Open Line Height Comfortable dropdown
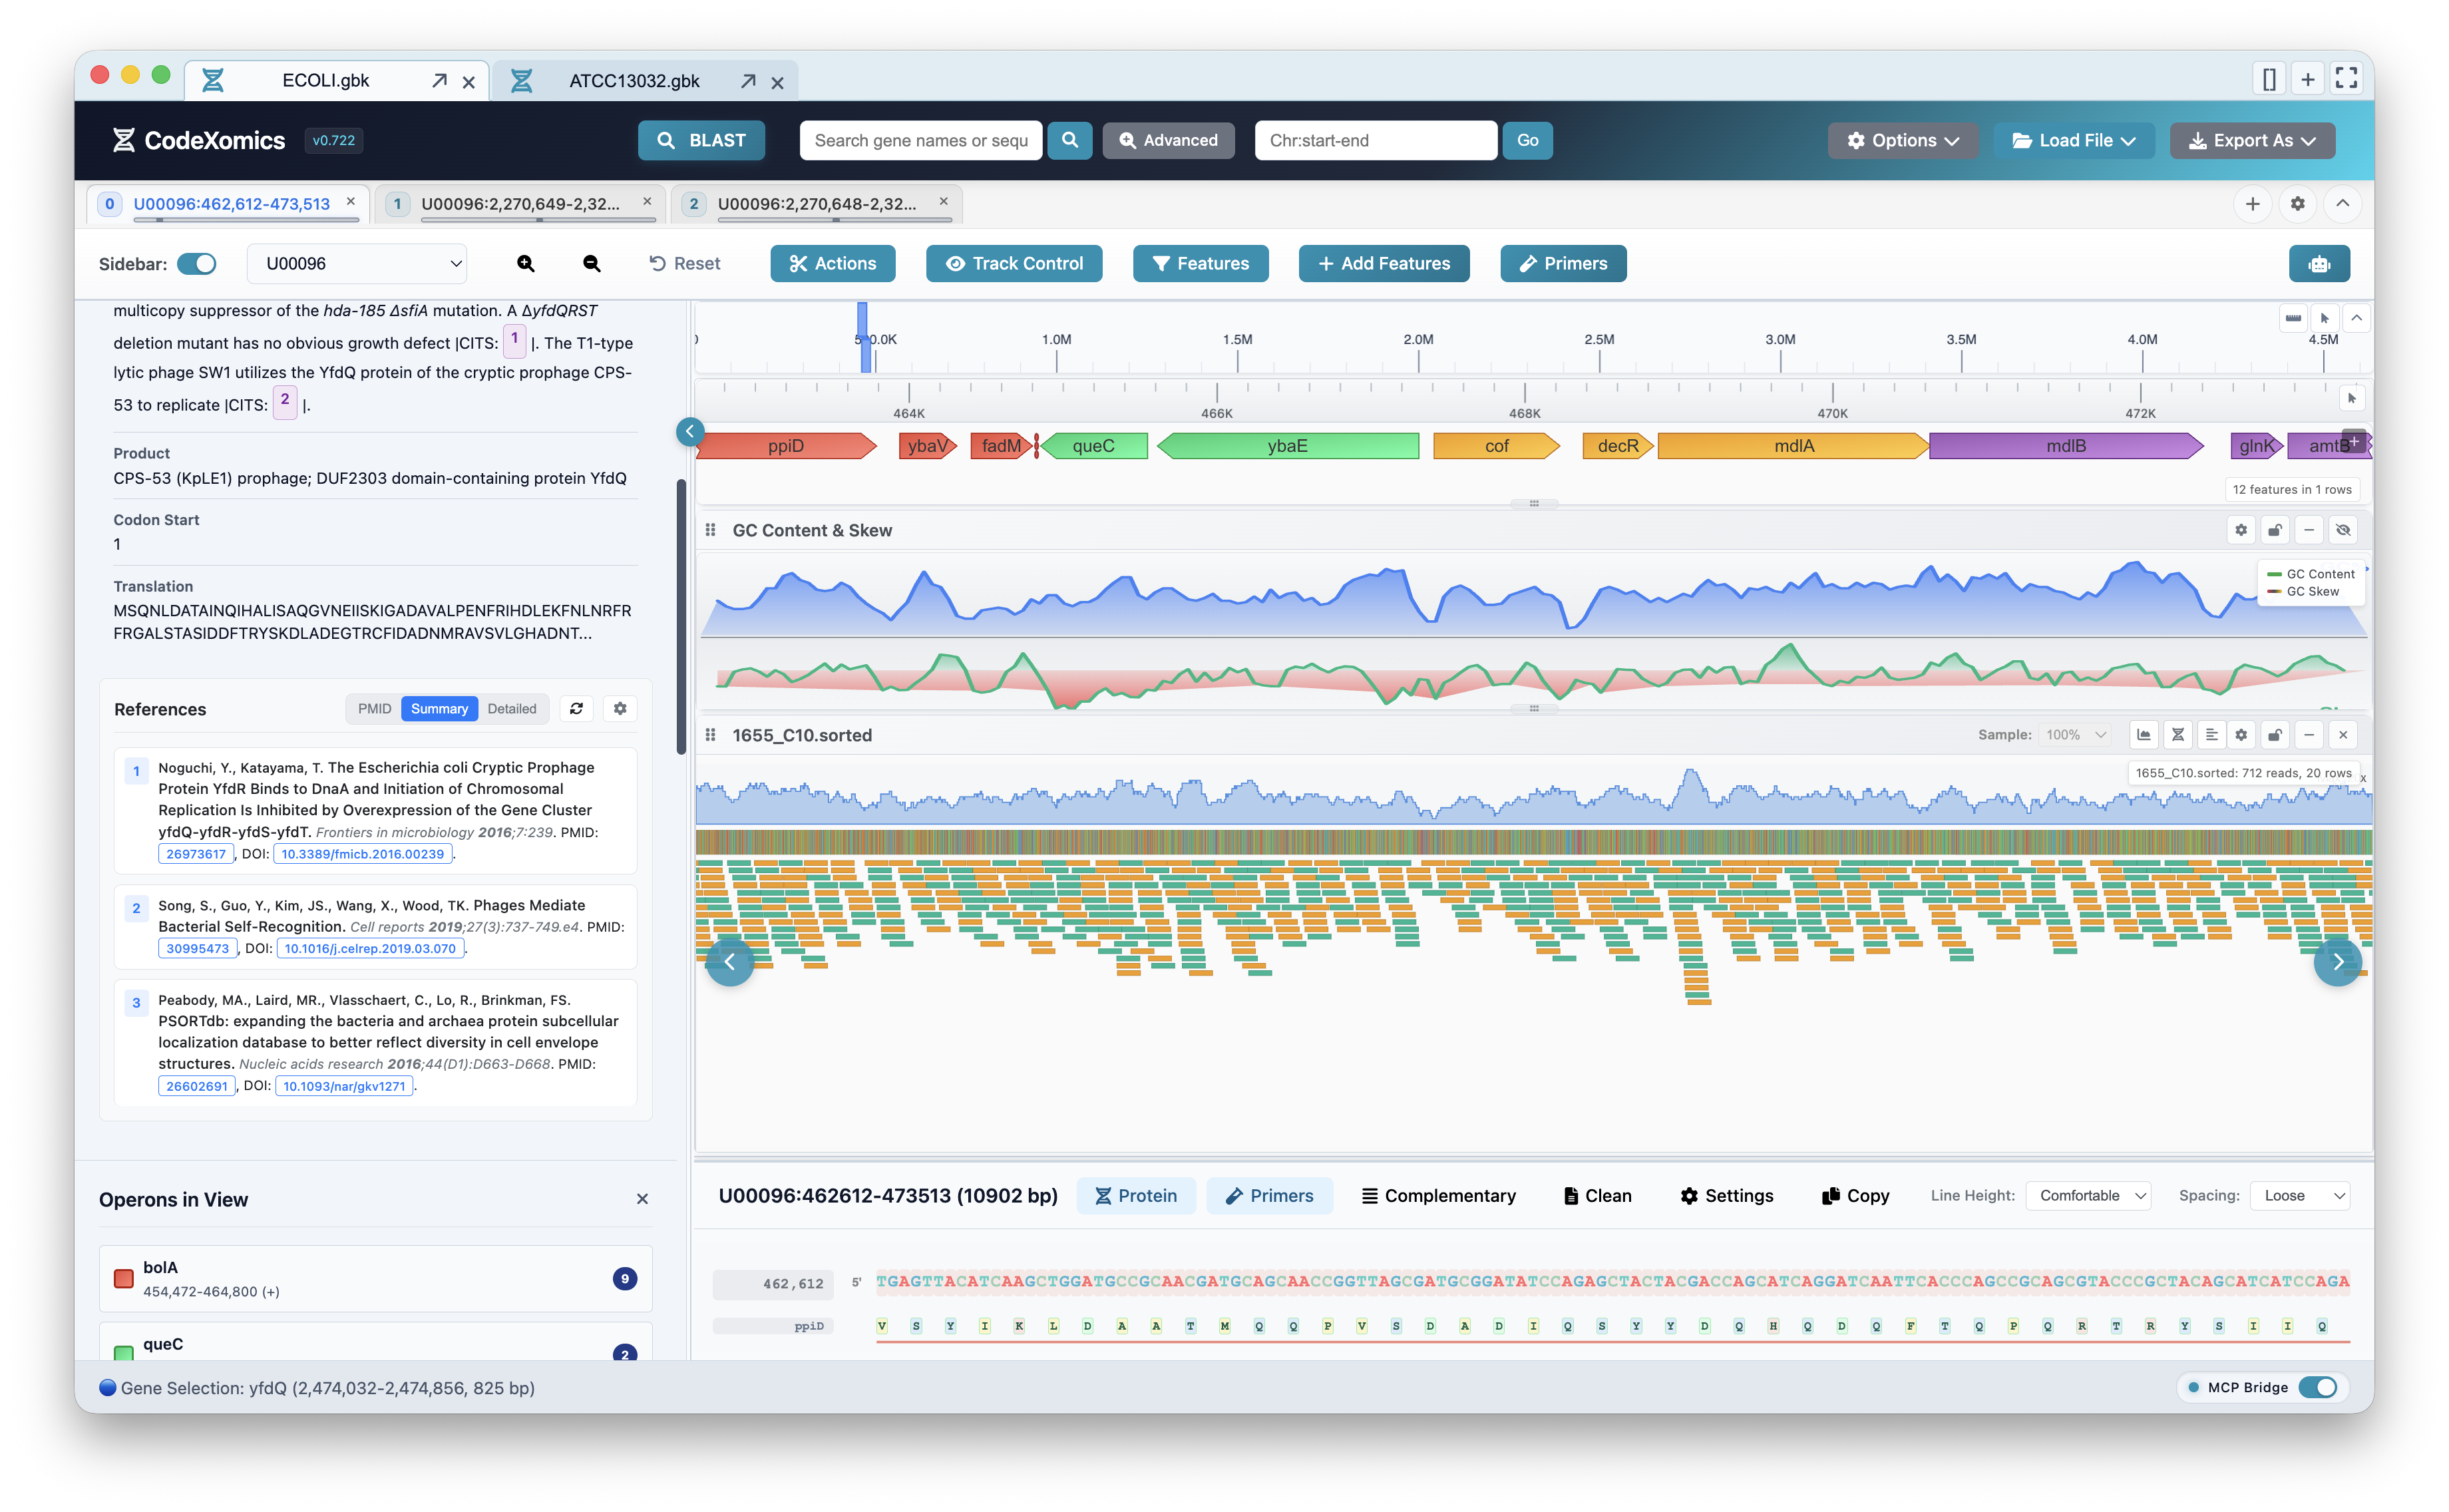Screen dimensions: 2449x1512 [2088, 1196]
